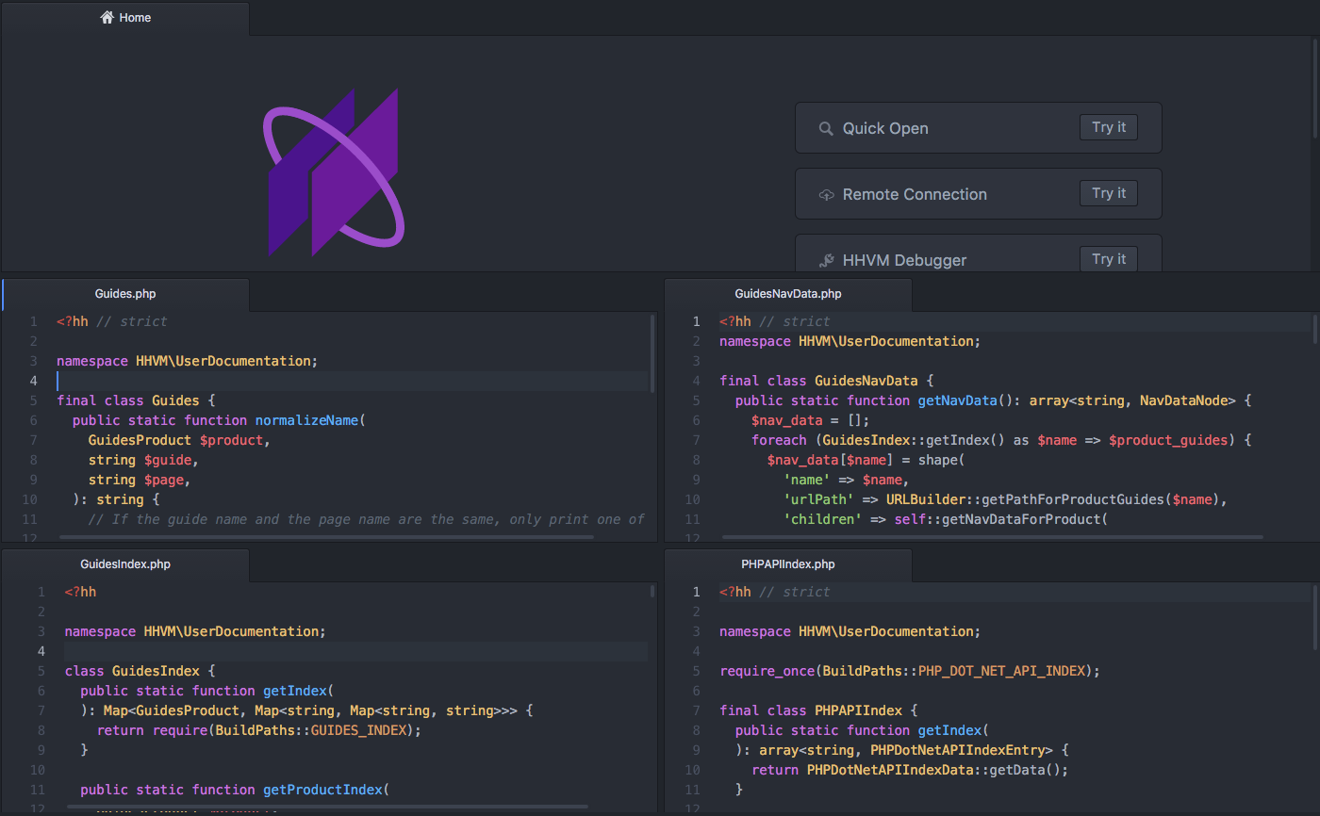
Task: Click namespace line in PHPAPIIndex.php
Action: pyautogui.click(x=850, y=631)
